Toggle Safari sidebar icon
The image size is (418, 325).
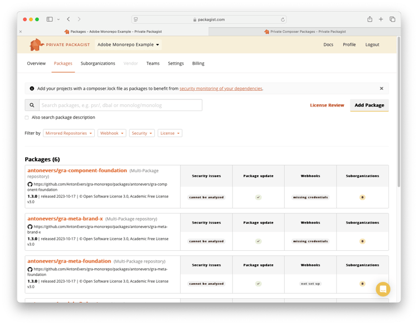[50, 19]
